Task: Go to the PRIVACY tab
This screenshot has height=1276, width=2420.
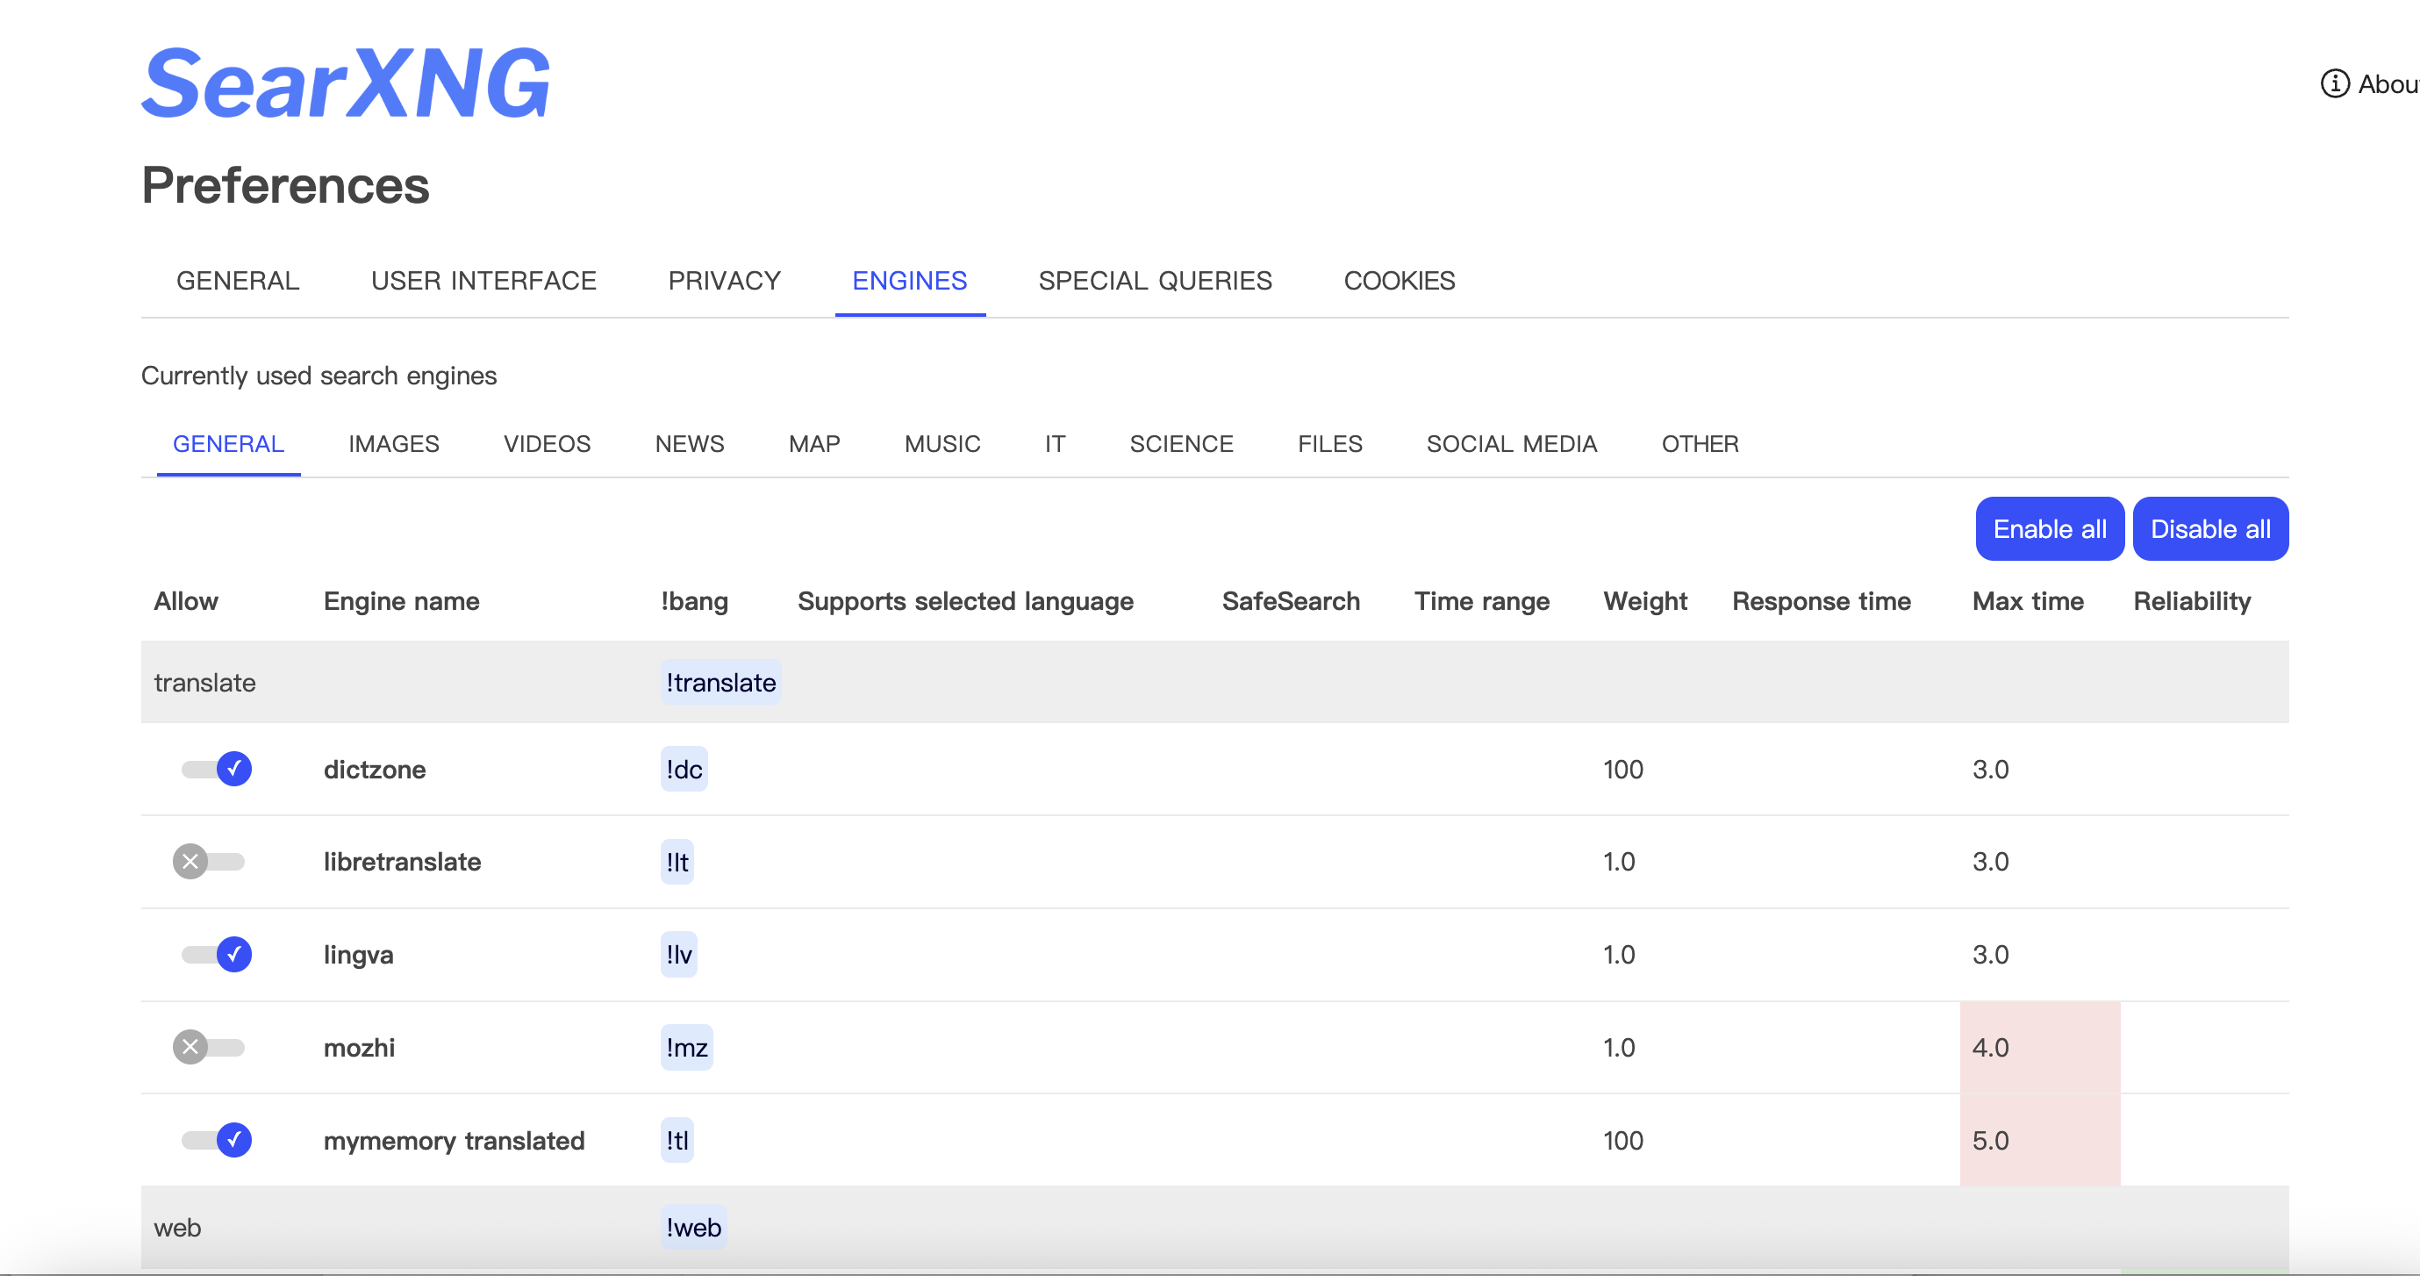Action: point(724,280)
